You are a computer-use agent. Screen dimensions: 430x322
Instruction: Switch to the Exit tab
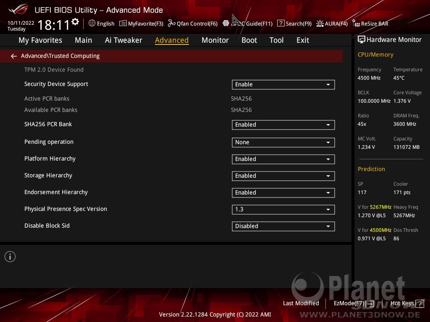303,40
